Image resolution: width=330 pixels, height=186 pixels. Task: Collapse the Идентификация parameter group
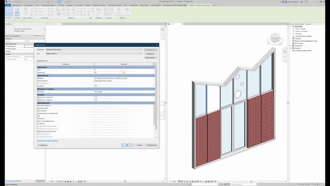(154, 103)
